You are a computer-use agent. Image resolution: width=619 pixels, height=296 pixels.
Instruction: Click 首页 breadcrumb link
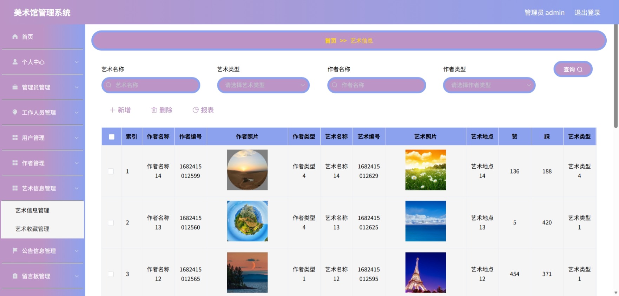330,41
